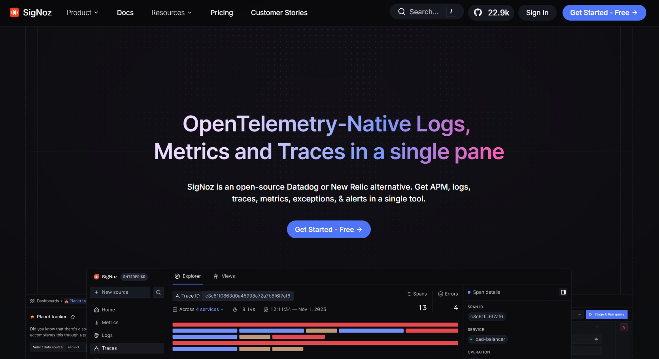
Task: Click the ENTERPRISE badge
Action: 134,277
